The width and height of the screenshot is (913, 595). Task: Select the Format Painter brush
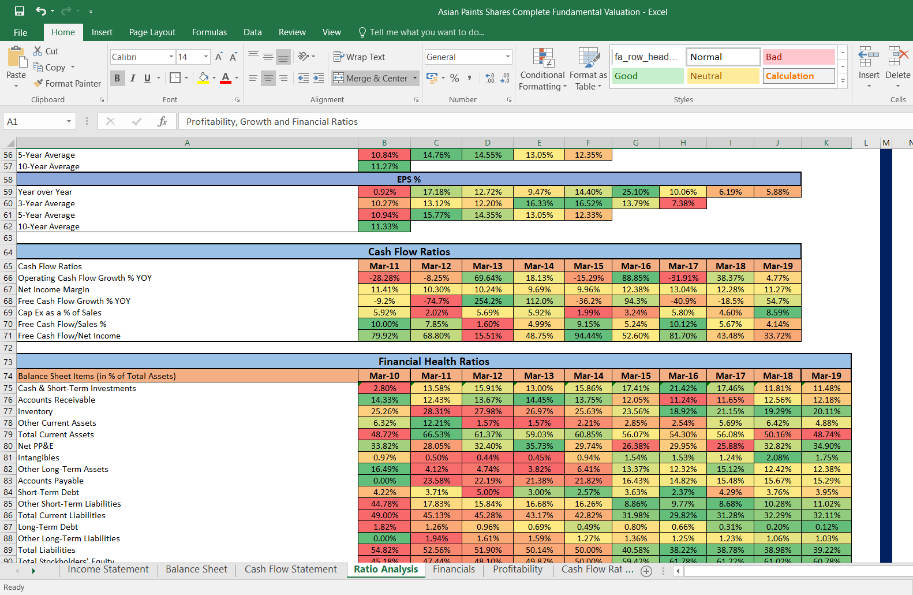pyautogui.click(x=39, y=83)
